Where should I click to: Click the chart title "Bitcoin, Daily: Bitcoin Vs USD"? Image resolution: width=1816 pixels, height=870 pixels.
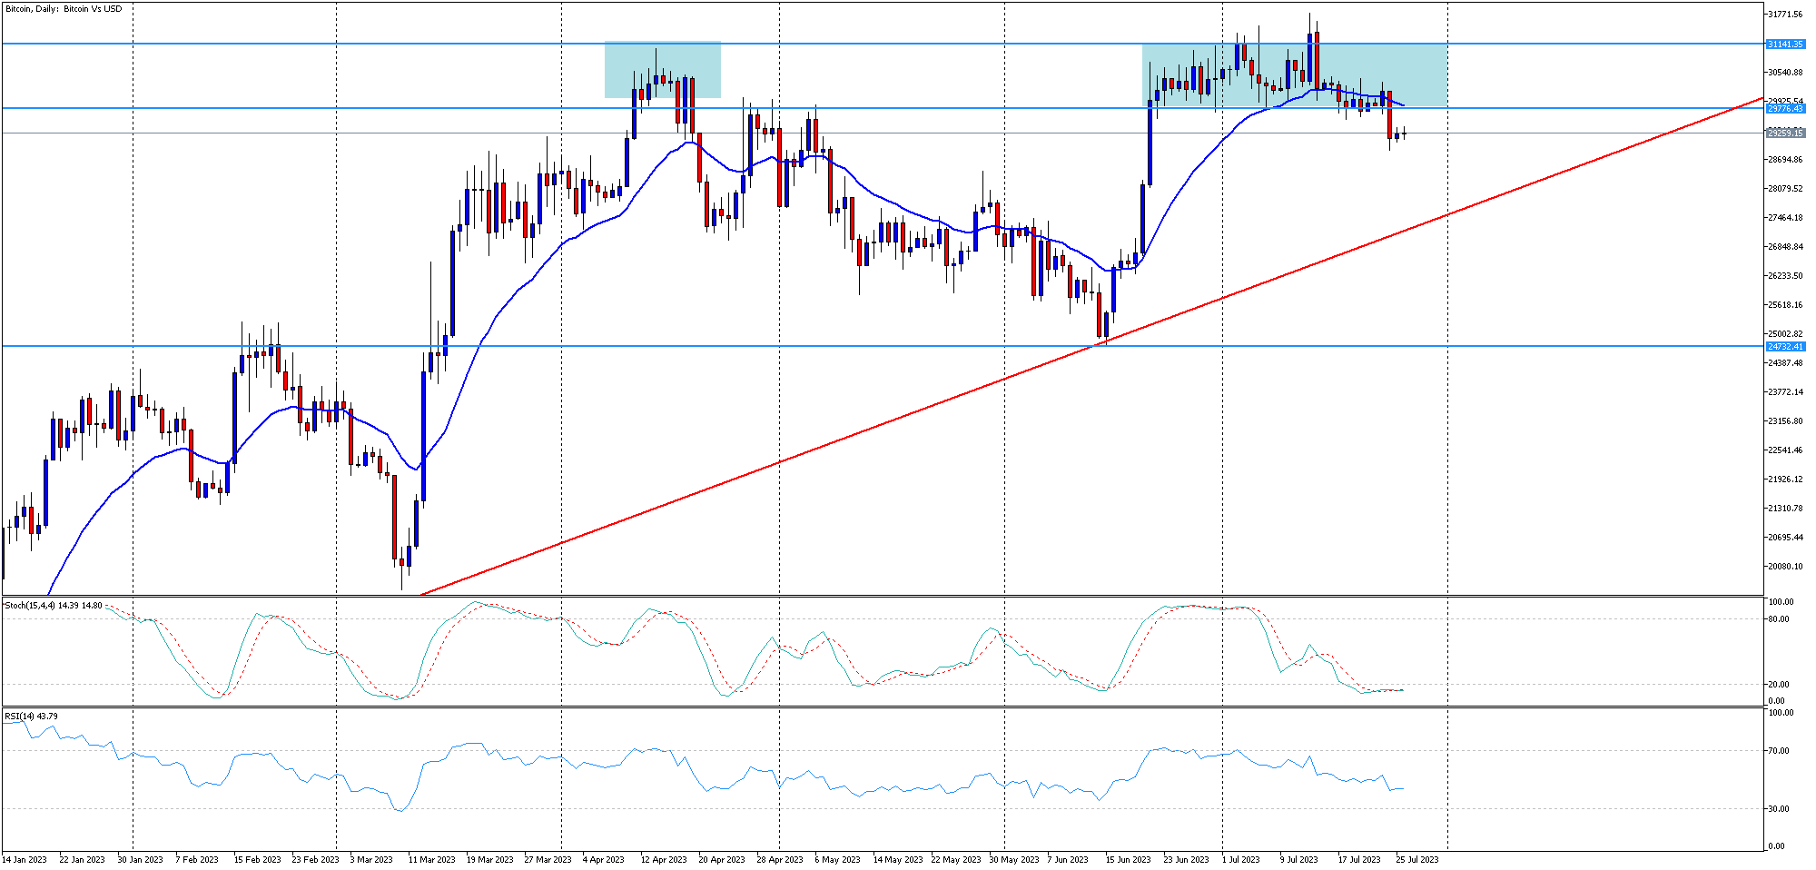[x=64, y=9]
